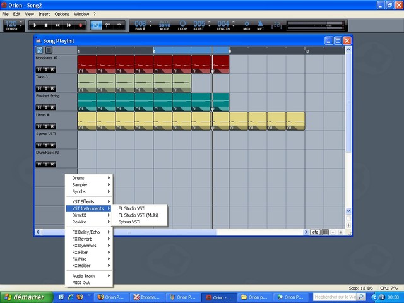Image resolution: width=404 pixels, height=303 pixels.
Task: Expand the Synths submenu
Action: 88,191
